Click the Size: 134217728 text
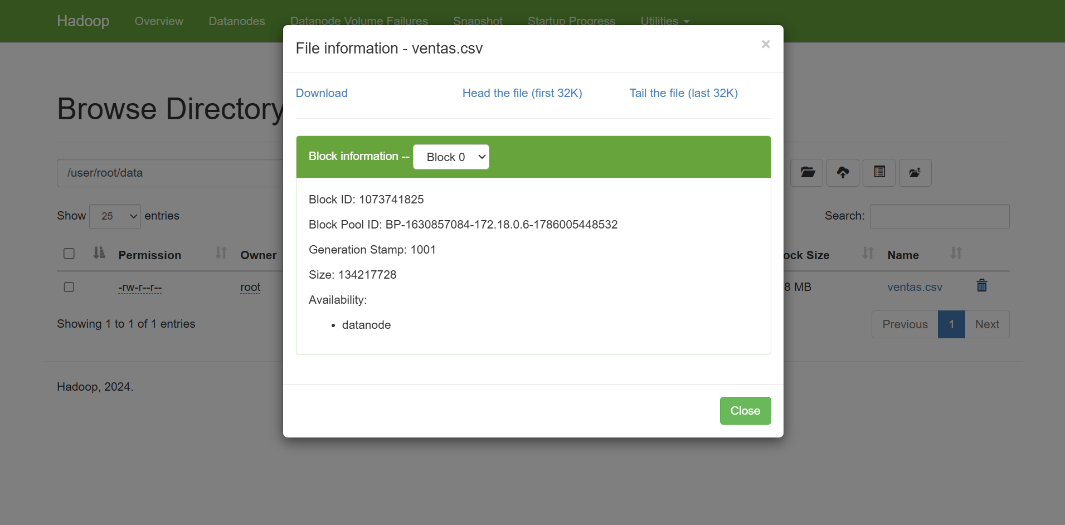This screenshot has height=525, width=1065. [x=352, y=275]
